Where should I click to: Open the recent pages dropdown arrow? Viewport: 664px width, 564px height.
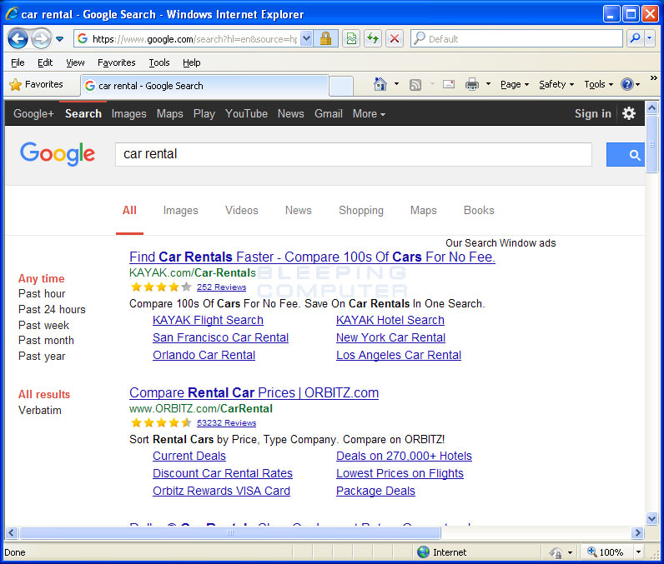(x=60, y=39)
